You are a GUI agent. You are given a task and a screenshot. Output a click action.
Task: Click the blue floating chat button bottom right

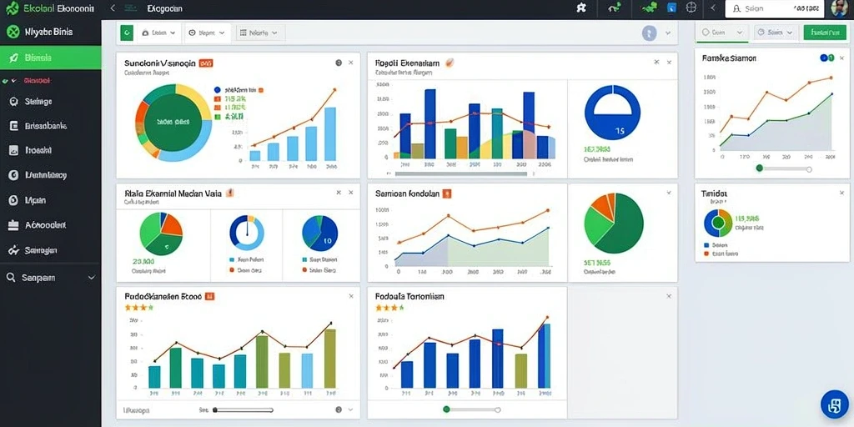coord(834,404)
